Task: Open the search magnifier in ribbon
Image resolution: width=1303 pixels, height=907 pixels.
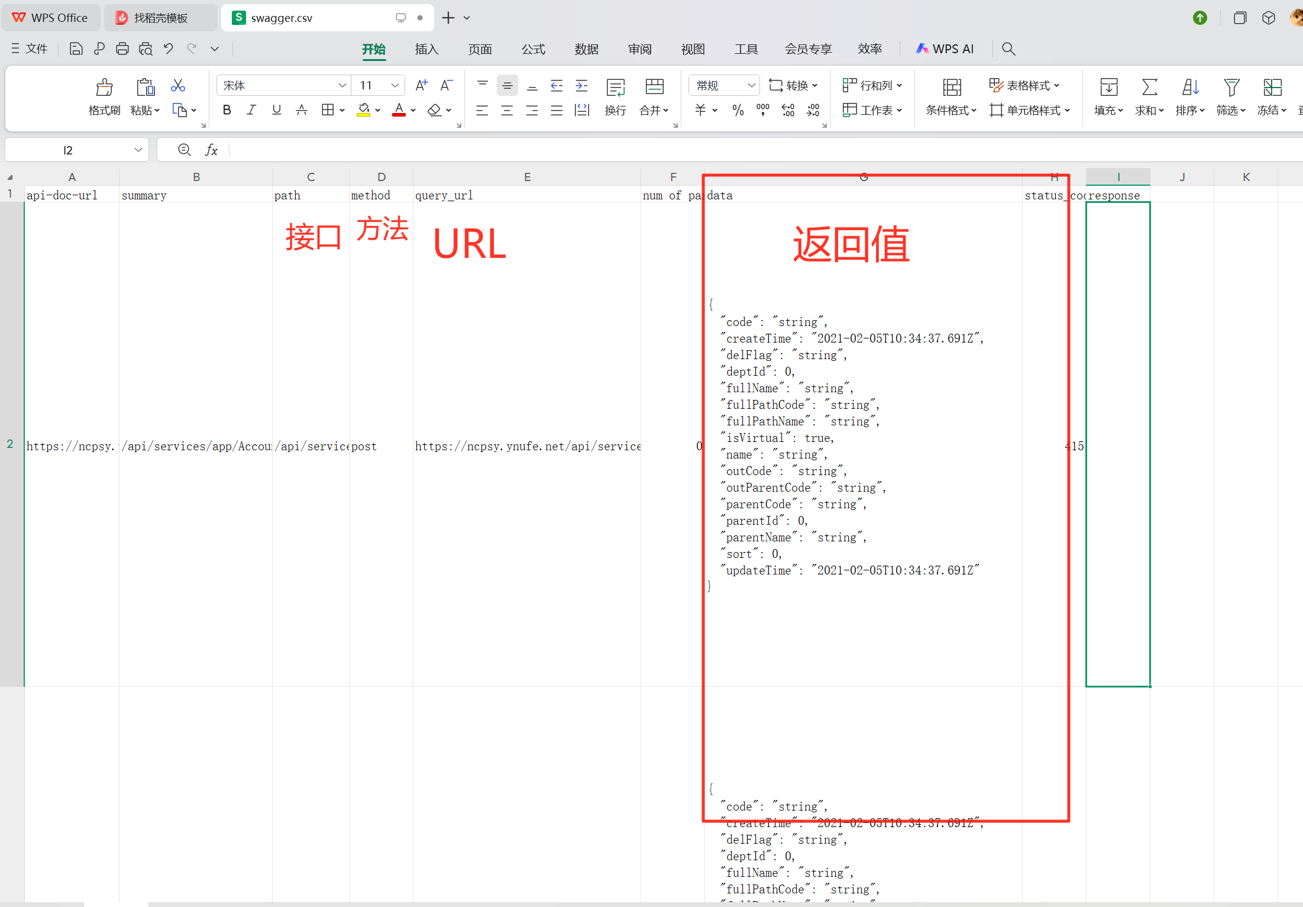Action: 1008,49
